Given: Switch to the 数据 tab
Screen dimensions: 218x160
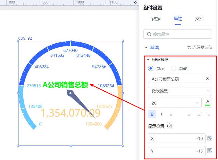Looking at the screenshot, I should pyautogui.click(x=156, y=19).
